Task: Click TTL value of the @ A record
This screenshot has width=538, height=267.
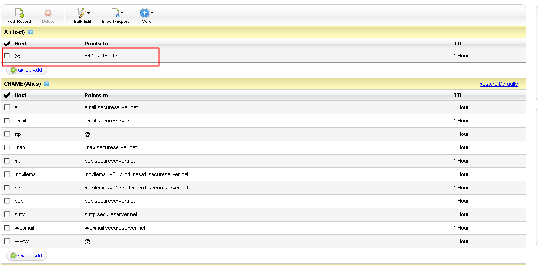Action: [461, 56]
